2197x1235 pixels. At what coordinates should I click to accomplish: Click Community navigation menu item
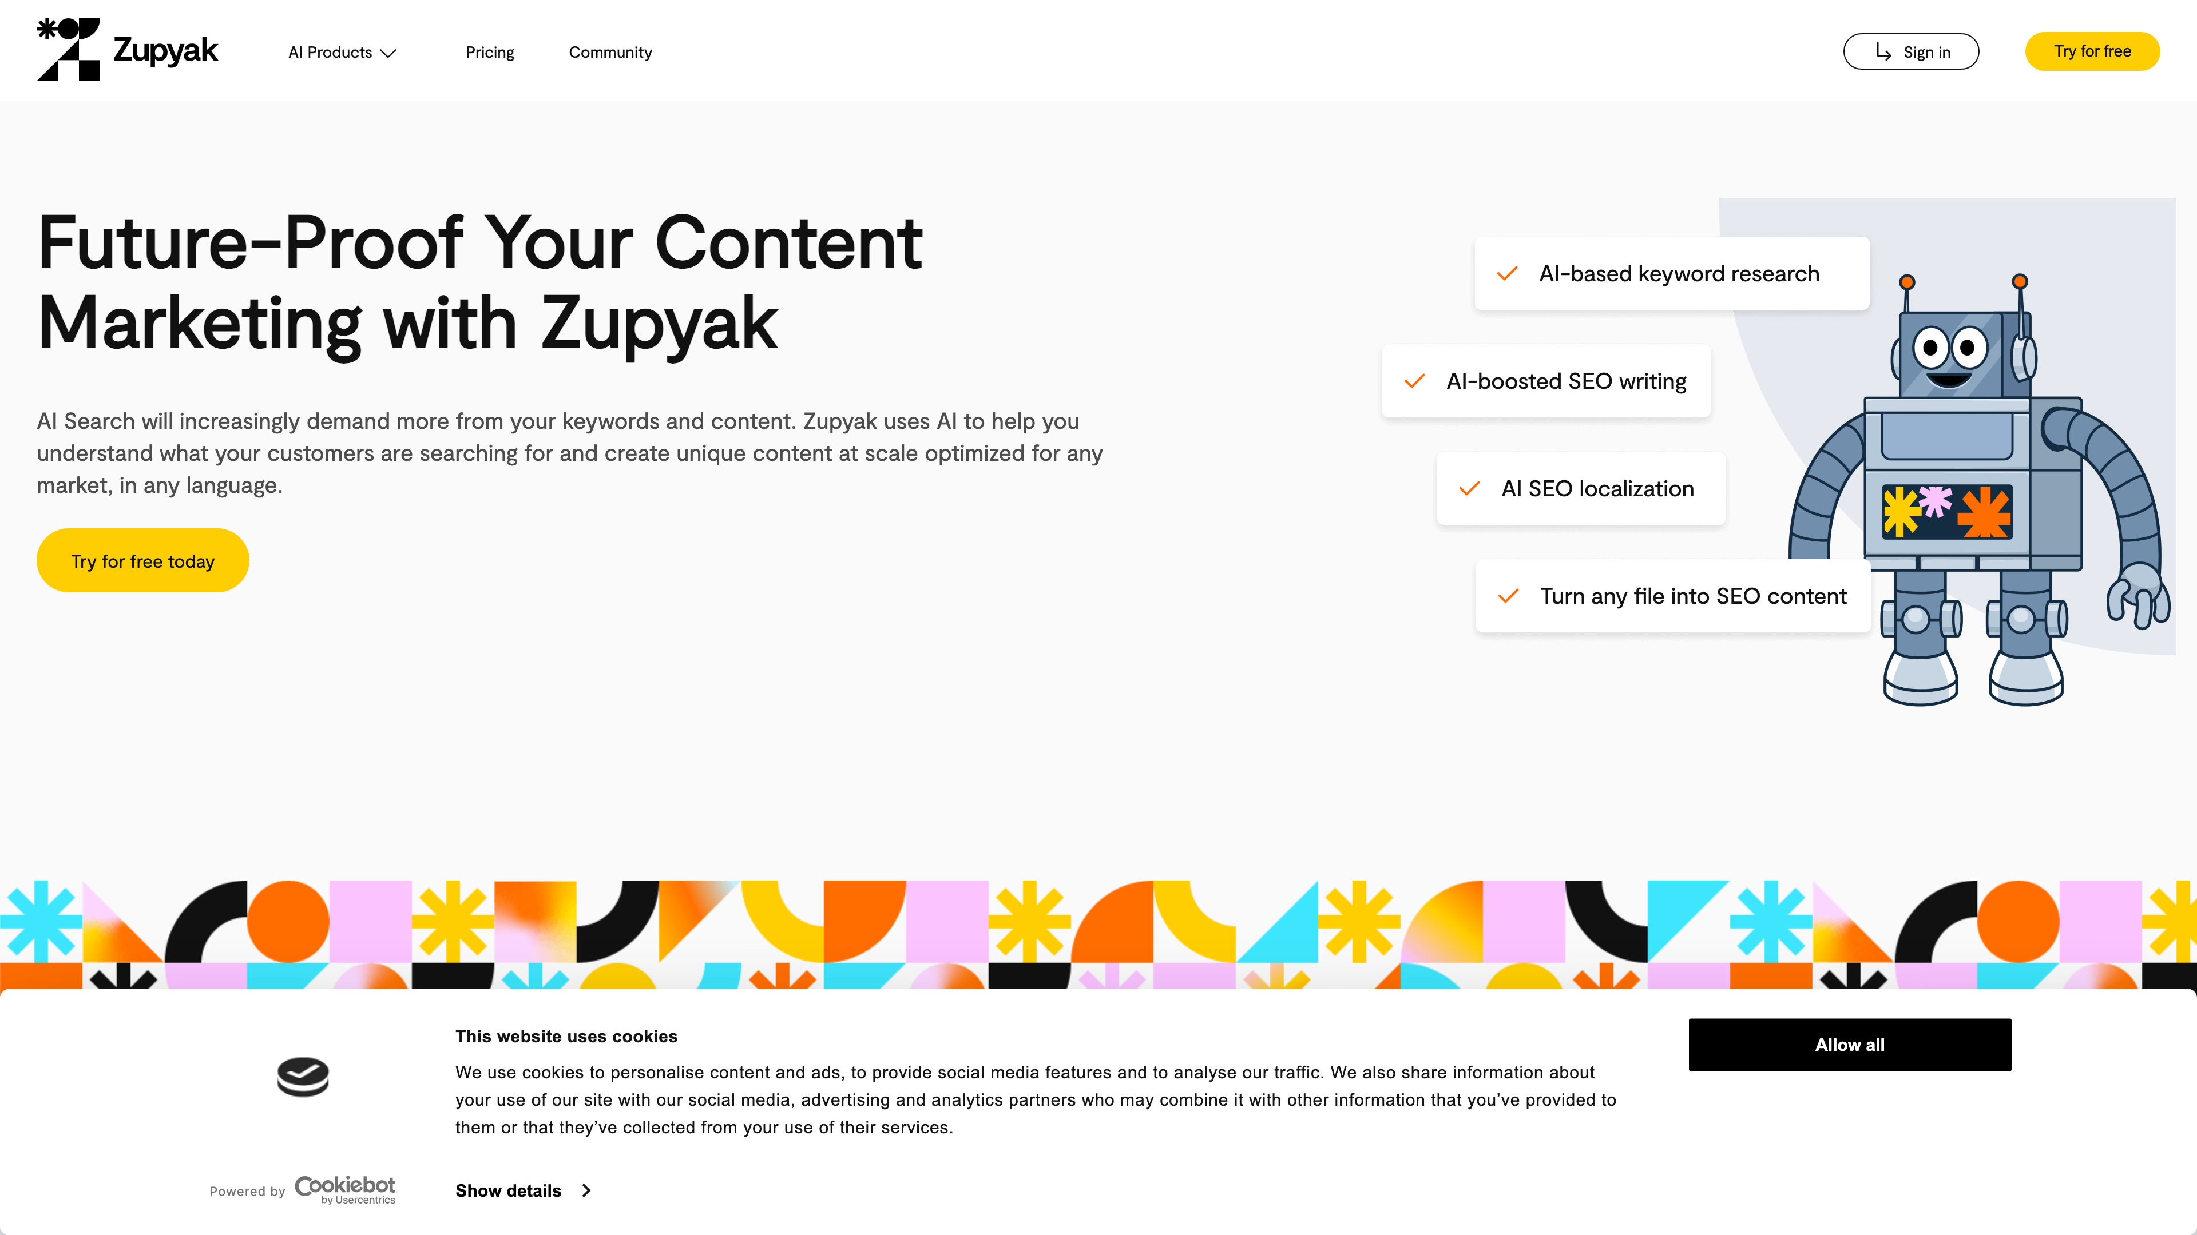pyautogui.click(x=609, y=51)
